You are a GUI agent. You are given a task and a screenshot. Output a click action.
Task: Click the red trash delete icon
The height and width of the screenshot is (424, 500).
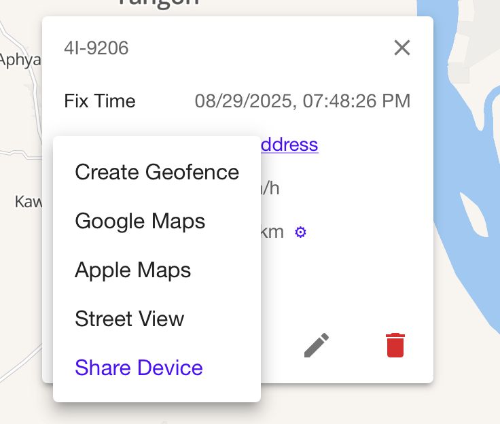click(395, 345)
